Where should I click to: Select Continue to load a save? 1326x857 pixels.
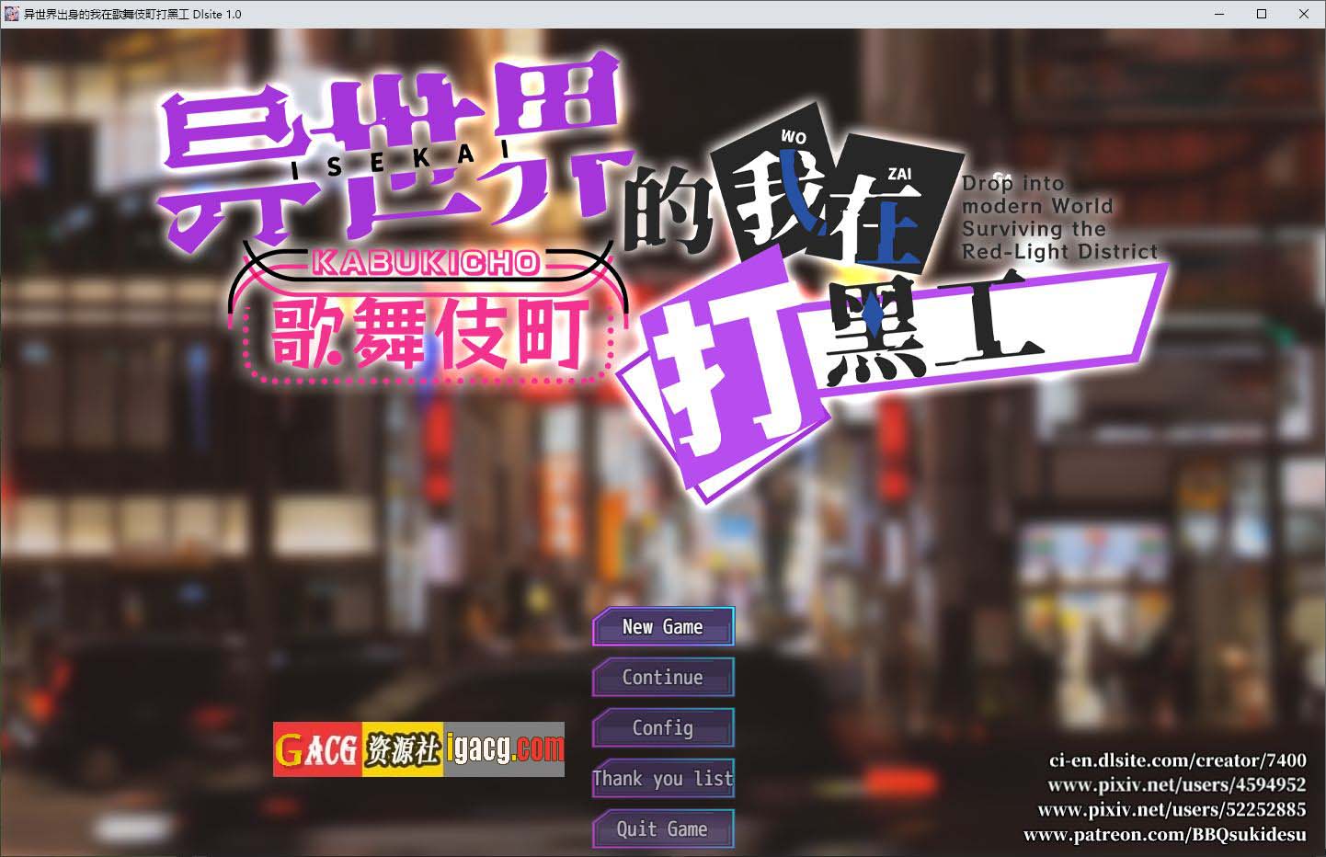(662, 678)
